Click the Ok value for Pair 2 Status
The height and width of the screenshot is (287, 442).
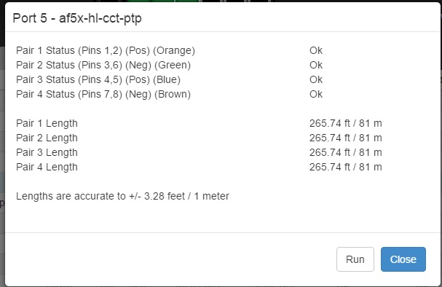[x=316, y=65]
